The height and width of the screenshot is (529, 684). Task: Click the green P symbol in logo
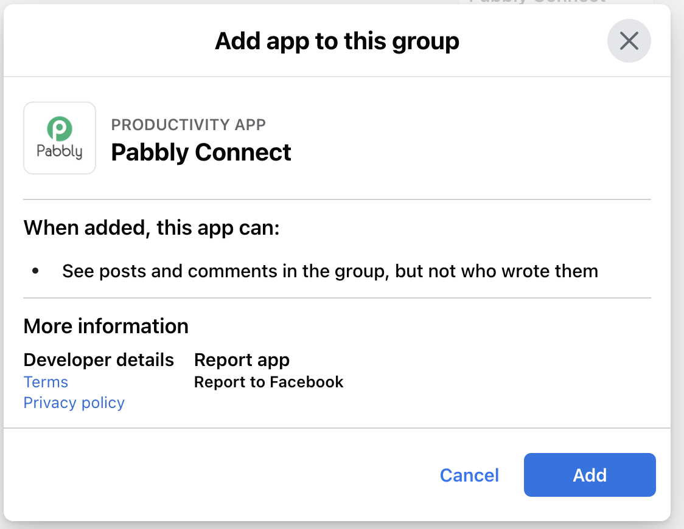tap(60, 128)
